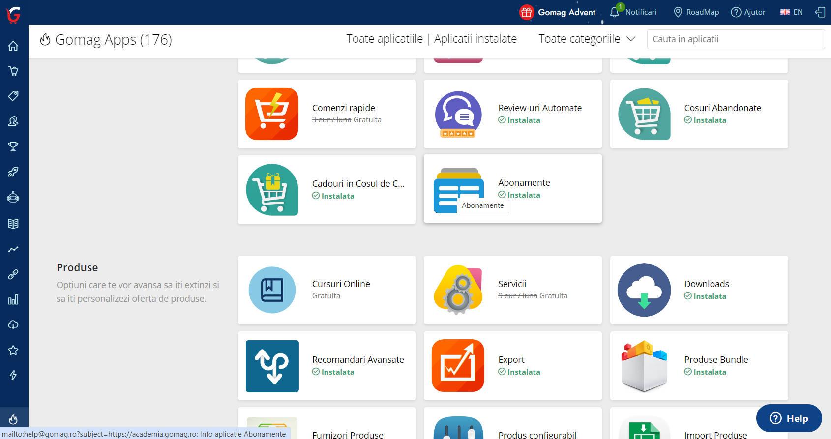Screen dimensions: 831x439
Task: Open Abonamente app icon
Action: pos(458,191)
